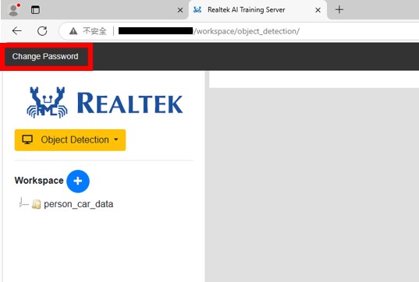The image size is (419, 282).
Task: Click the Realtek logo
Action: [x=105, y=103]
